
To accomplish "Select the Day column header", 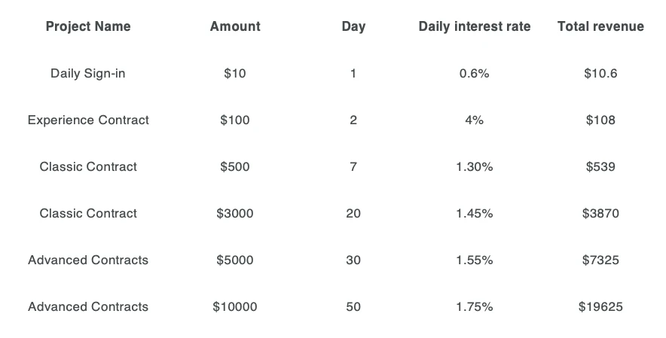I will coord(353,26).
